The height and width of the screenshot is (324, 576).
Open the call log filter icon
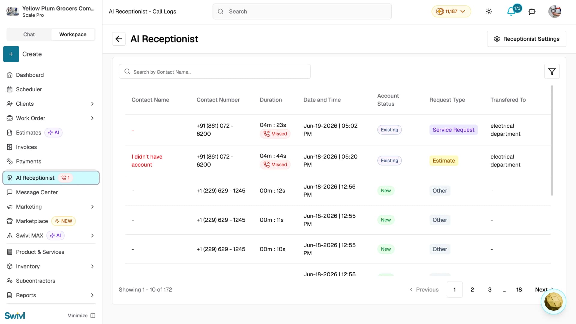[552, 71]
